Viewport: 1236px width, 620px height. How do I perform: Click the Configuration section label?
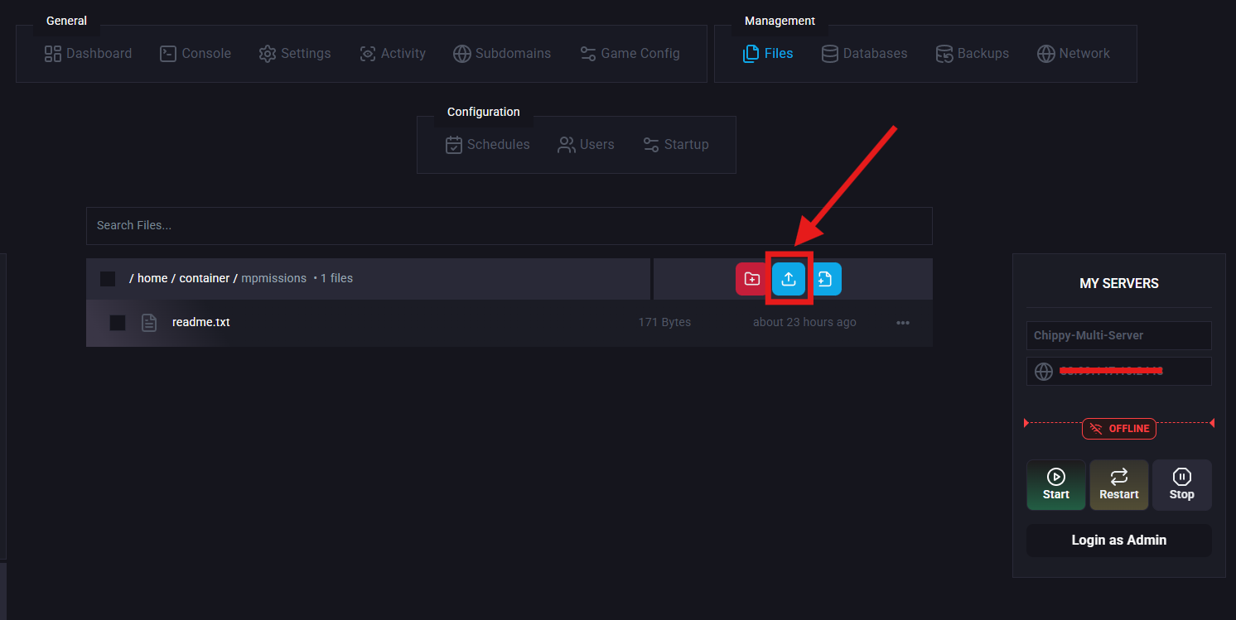coord(484,112)
